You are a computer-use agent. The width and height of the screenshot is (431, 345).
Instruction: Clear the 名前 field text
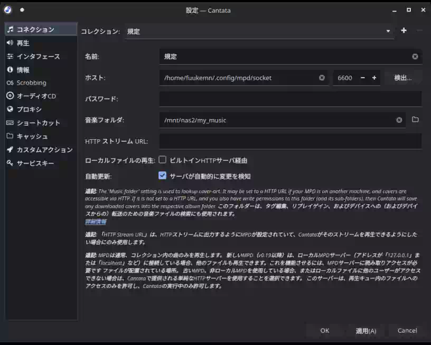(x=415, y=57)
